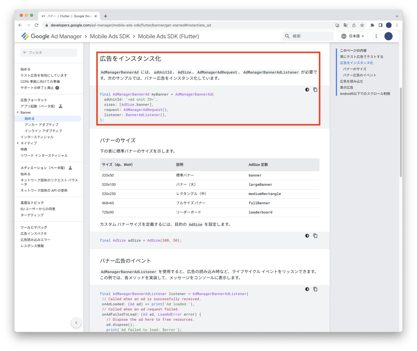The image size is (417, 351).
Task: Click the page vertical scrollbar
Action: pyautogui.click(x=401, y=132)
